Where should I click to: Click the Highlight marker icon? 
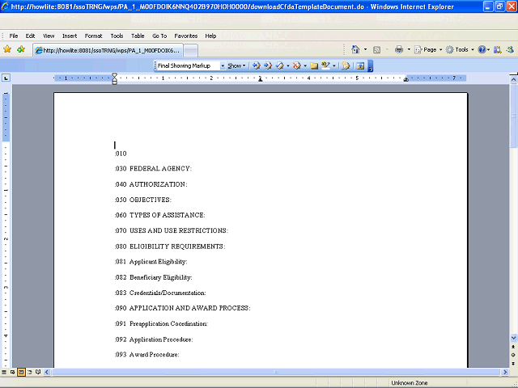pyautogui.click(x=325, y=65)
